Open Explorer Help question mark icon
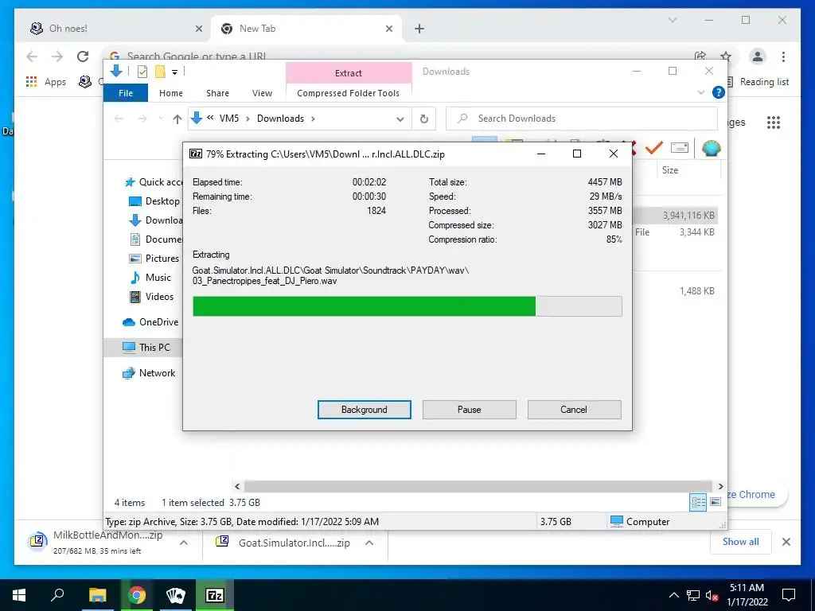Screen dimensions: 815x611 click(719, 92)
